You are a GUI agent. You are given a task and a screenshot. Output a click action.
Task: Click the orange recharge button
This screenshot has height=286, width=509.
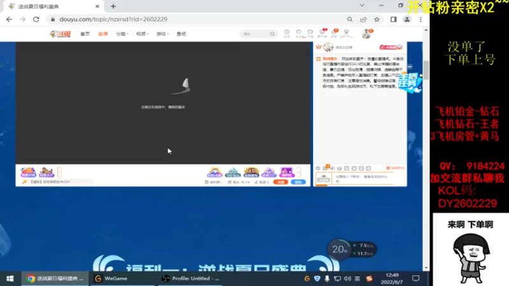(281, 182)
